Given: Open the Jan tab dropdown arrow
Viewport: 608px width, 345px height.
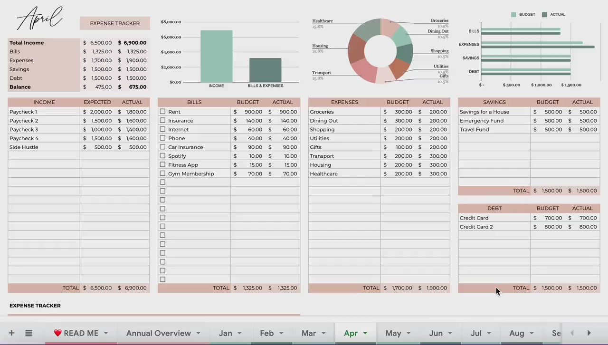Looking at the screenshot, I should pyautogui.click(x=239, y=334).
